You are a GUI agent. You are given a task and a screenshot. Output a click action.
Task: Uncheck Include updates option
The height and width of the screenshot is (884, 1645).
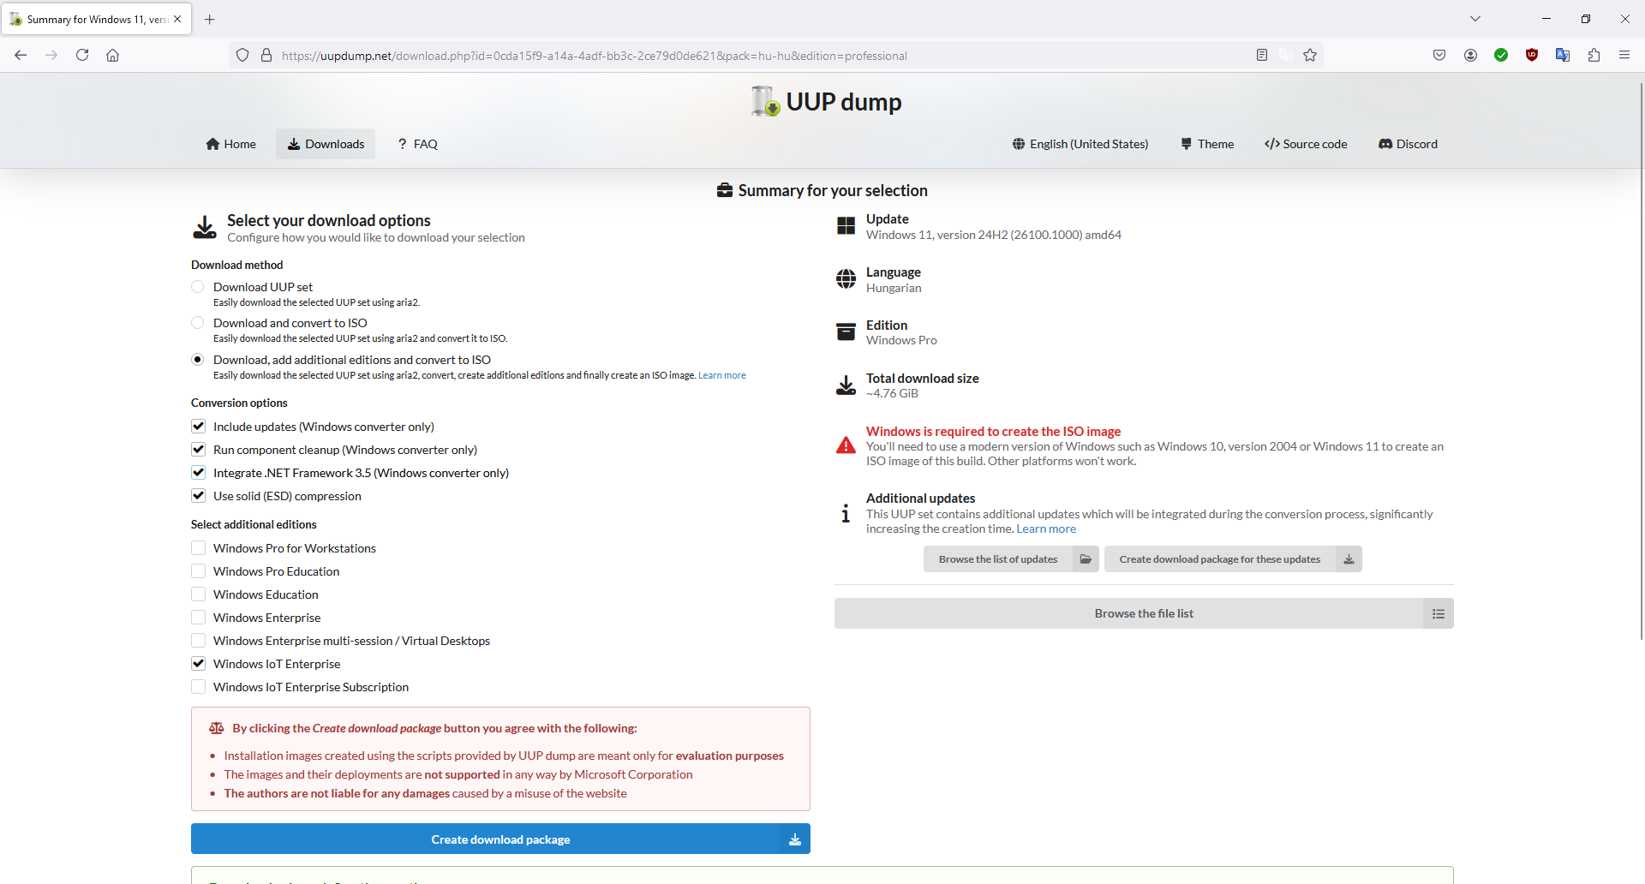click(198, 427)
